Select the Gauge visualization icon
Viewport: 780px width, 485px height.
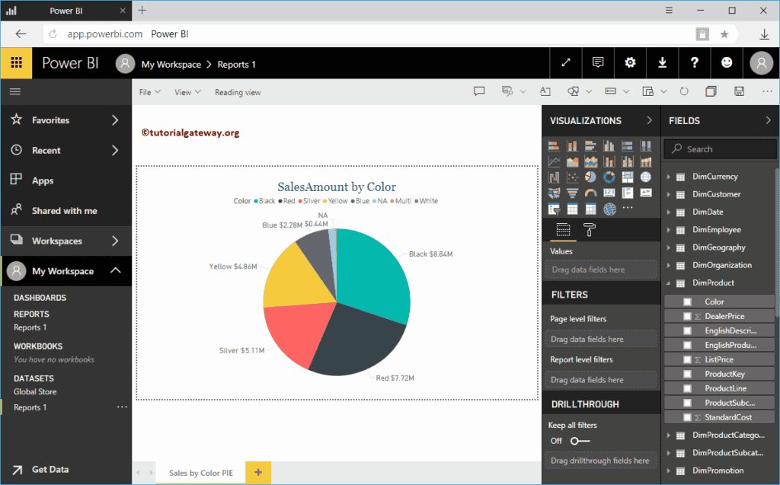(590, 193)
